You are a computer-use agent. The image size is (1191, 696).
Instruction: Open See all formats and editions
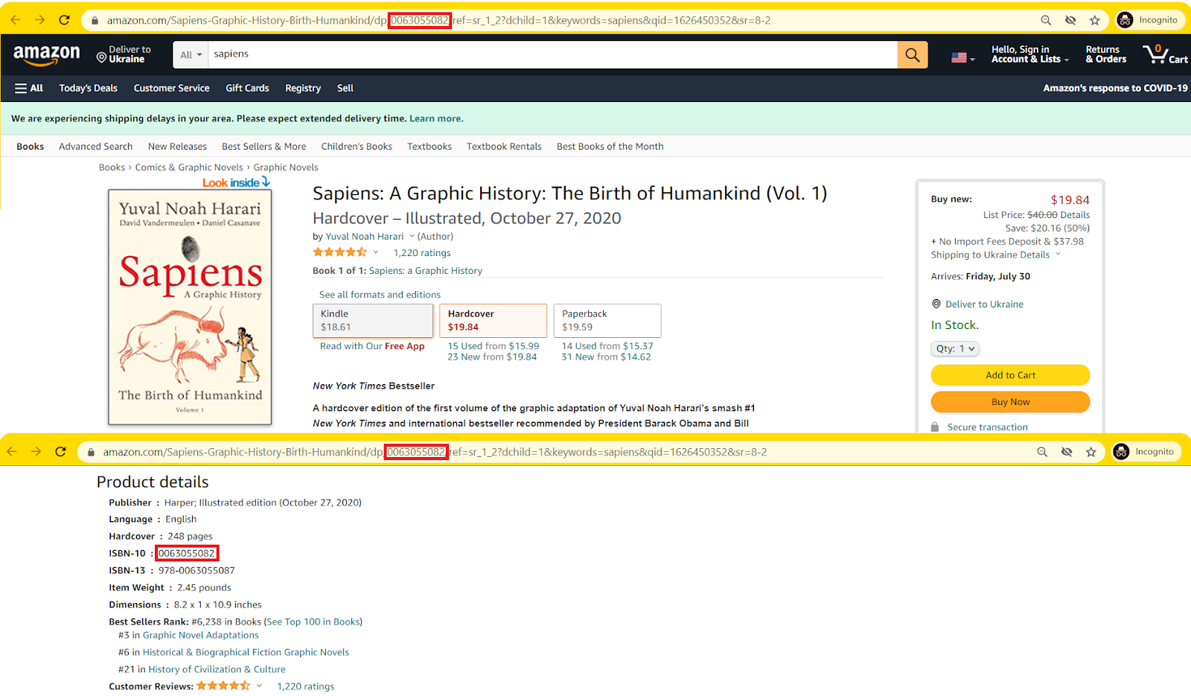point(380,295)
